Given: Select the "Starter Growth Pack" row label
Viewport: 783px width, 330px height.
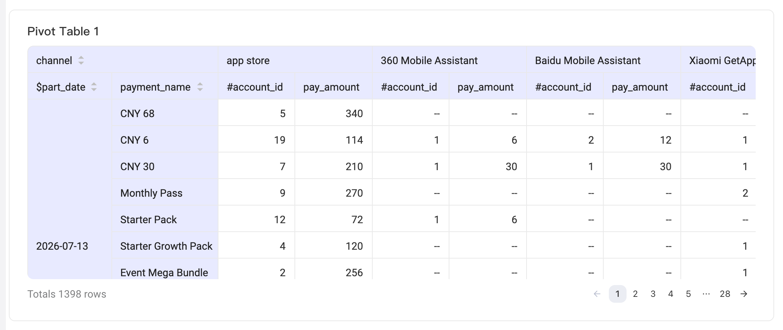Looking at the screenshot, I should 166,246.
